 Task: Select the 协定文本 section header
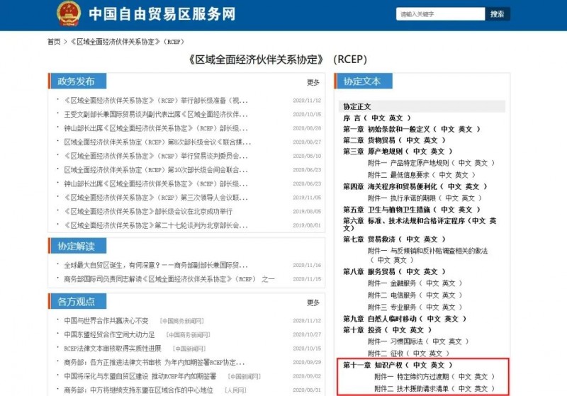click(361, 81)
